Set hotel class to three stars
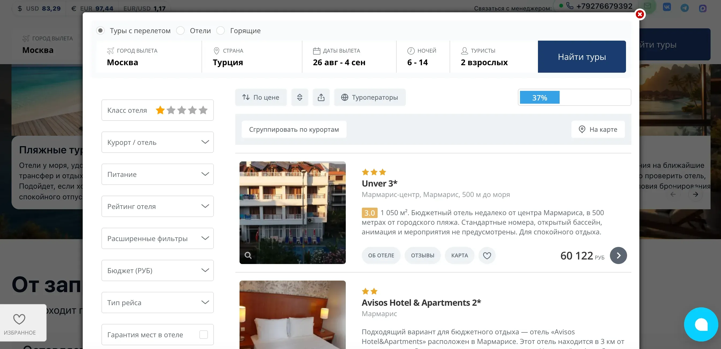Screen dimensions: 721x349 [182, 110]
